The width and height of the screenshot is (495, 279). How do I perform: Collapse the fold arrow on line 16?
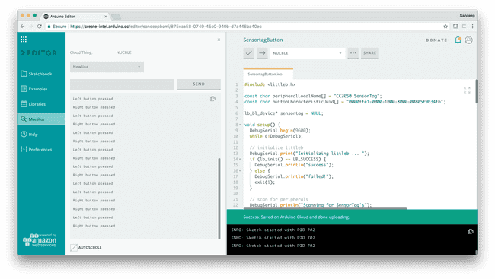[x=240, y=171]
